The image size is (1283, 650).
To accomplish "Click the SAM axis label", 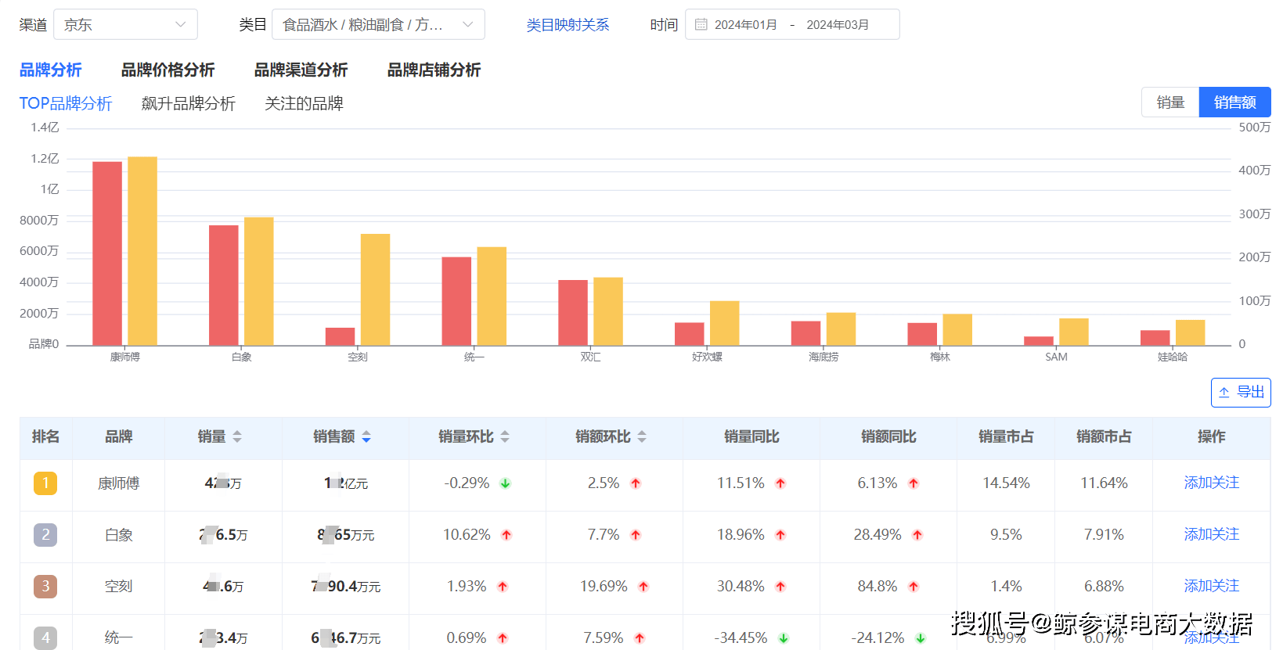I will 1056,357.
